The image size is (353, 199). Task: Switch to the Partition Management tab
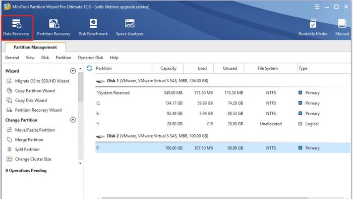coord(35,47)
